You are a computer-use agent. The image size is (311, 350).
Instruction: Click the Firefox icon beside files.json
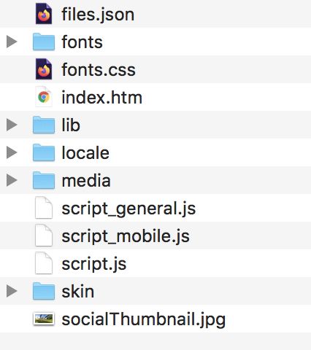click(x=44, y=14)
